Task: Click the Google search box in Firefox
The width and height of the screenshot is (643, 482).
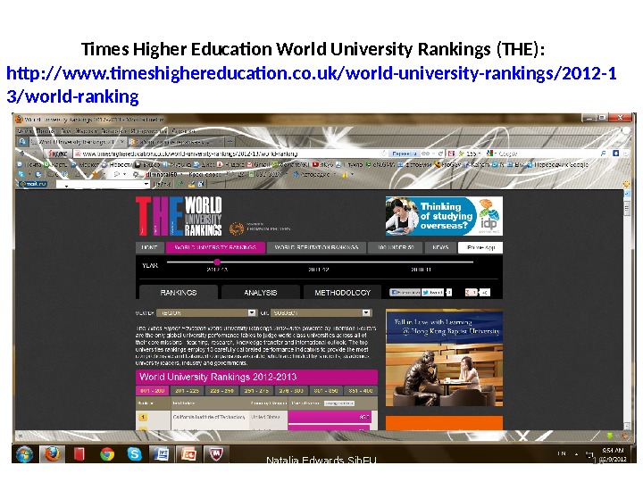Action: pos(547,154)
